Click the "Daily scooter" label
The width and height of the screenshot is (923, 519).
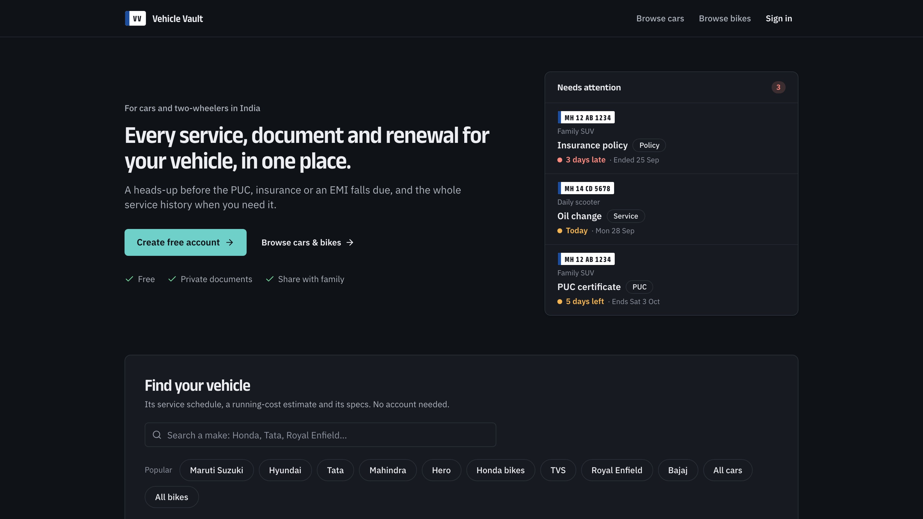(578, 202)
